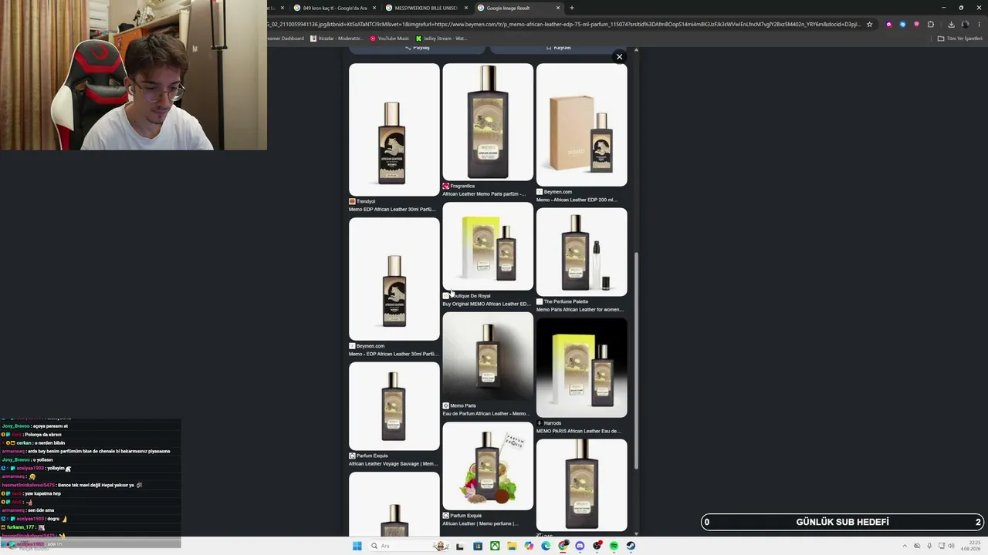Click the Trendyol source favicon
The height and width of the screenshot is (555, 988).
352,201
